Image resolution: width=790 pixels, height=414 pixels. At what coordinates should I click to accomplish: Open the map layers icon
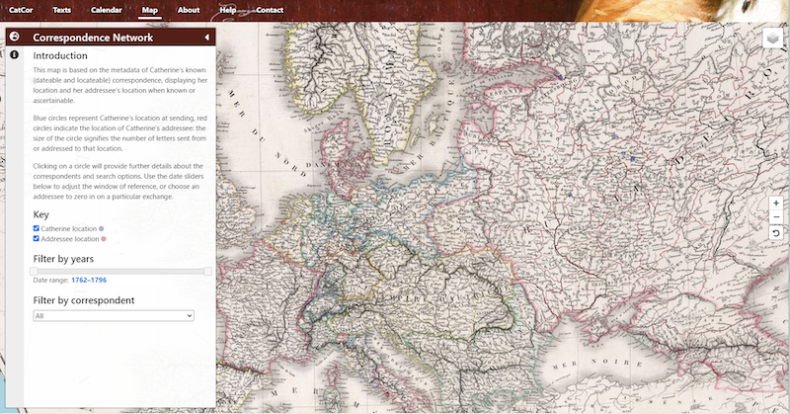[x=773, y=39]
